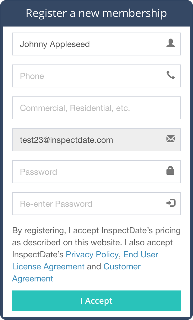Image resolution: width=193 pixels, height=320 pixels.
Task: Click the sign-in arrow icon
Action: pos(171,203)
